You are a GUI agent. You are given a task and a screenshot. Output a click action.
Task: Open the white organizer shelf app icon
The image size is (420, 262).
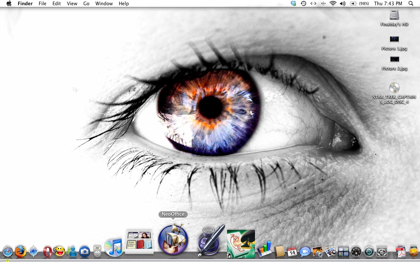click(x=139, y=242)
